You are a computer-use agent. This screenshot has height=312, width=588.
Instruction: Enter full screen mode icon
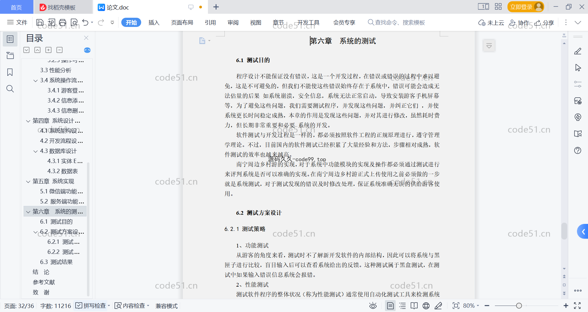click(577, 306)
